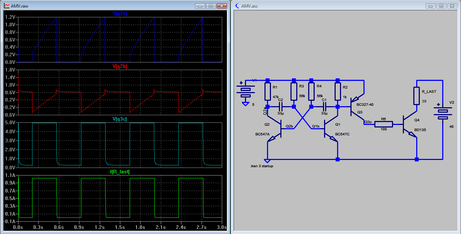Click the AMV.asc schematic window title icon

click(x=237, y=6)
